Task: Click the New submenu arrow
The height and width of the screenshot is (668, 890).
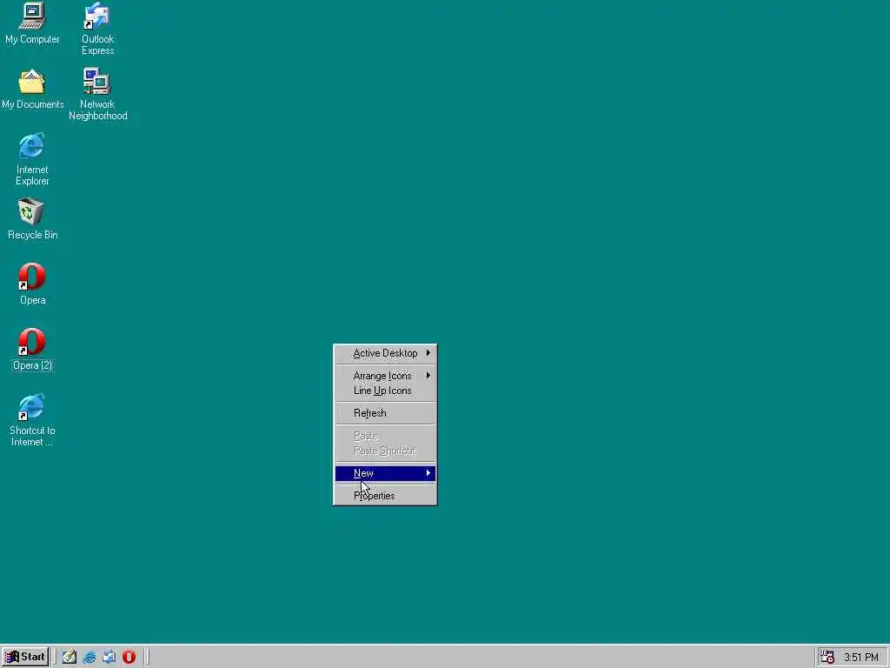Action: 428,473
